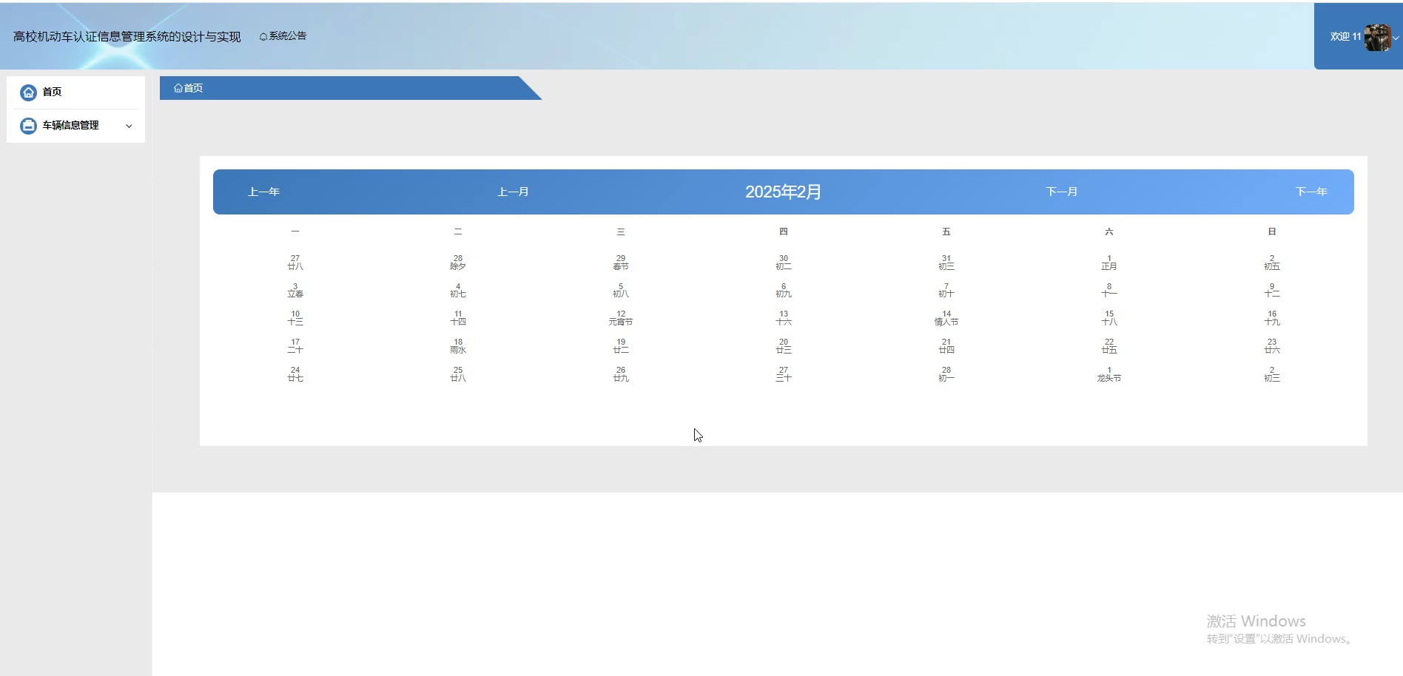Screen dimensions: 1403x676
Task: Select date 1 龙头节
Action: coord(1109,374)
